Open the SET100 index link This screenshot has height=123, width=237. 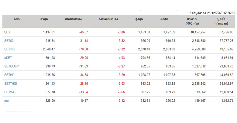(x=10, y=49)
